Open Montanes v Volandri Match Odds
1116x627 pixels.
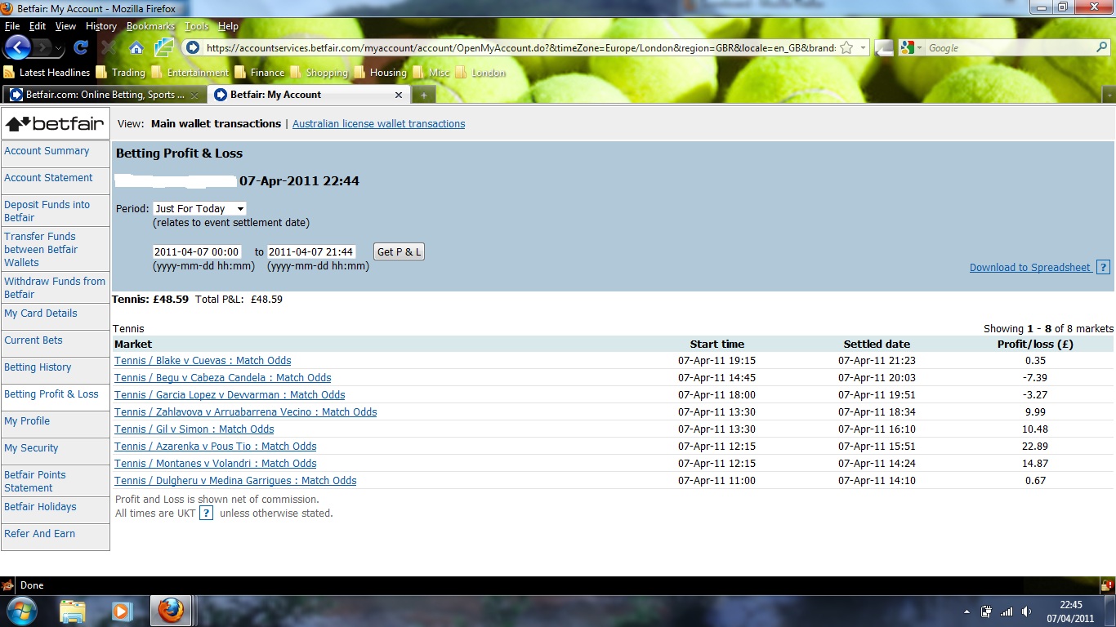(x=216, y=464)
